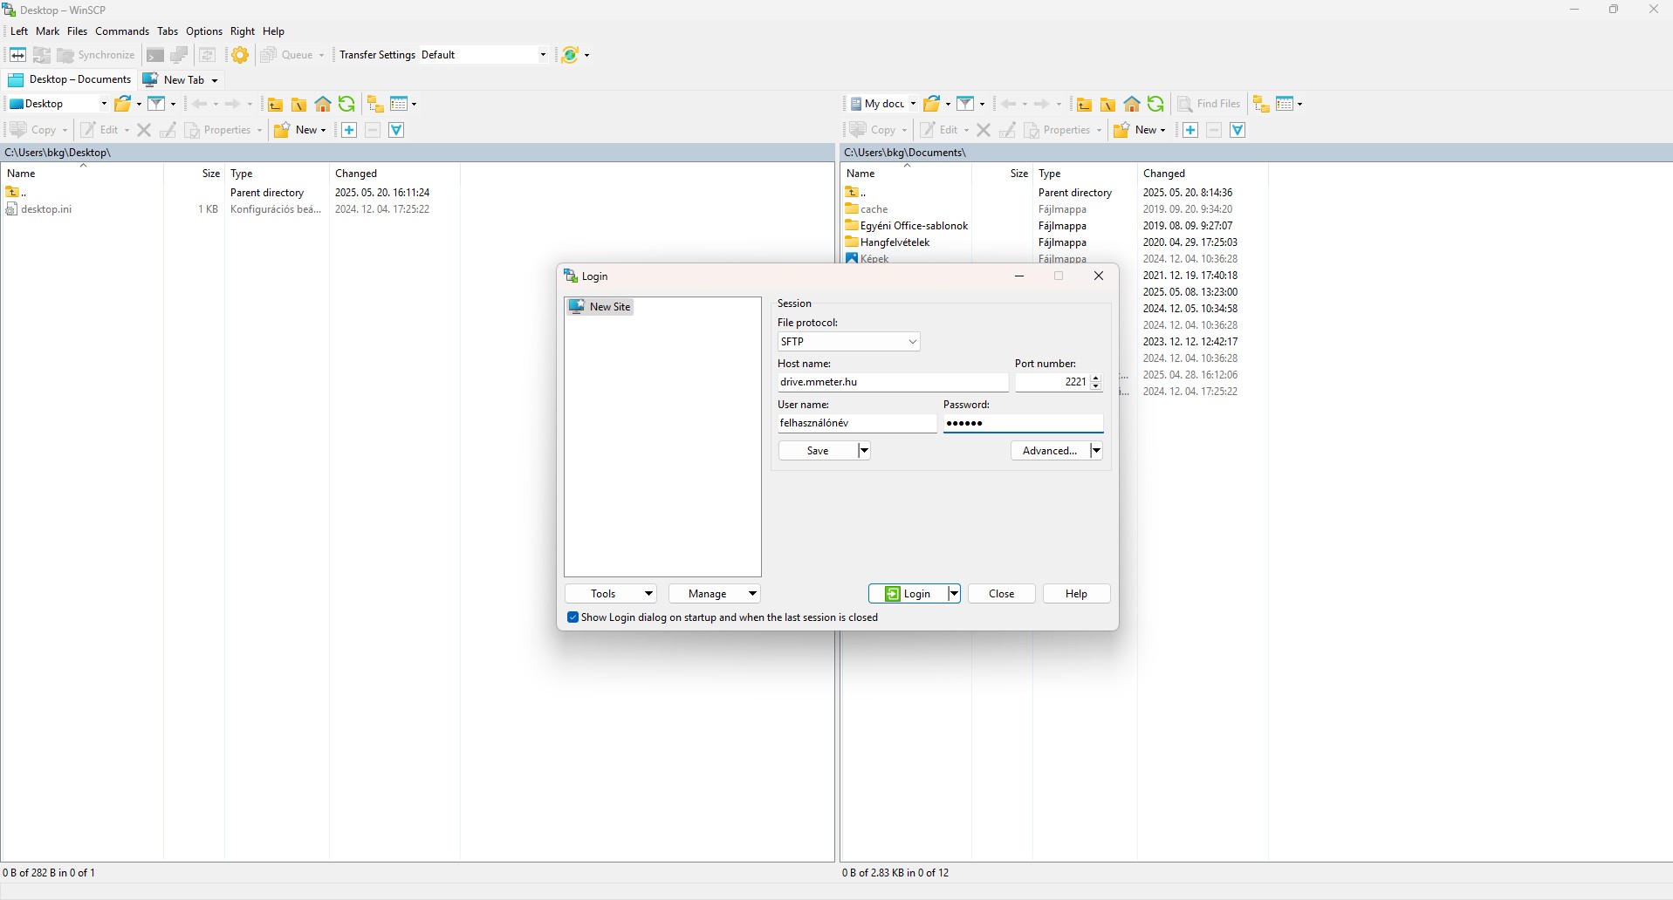
Task: Open directory folder icon in left panel
Action: coord(123,104)
